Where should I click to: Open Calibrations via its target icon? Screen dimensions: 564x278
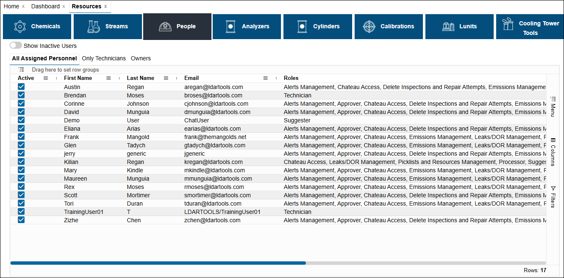(x=369, y=26)
